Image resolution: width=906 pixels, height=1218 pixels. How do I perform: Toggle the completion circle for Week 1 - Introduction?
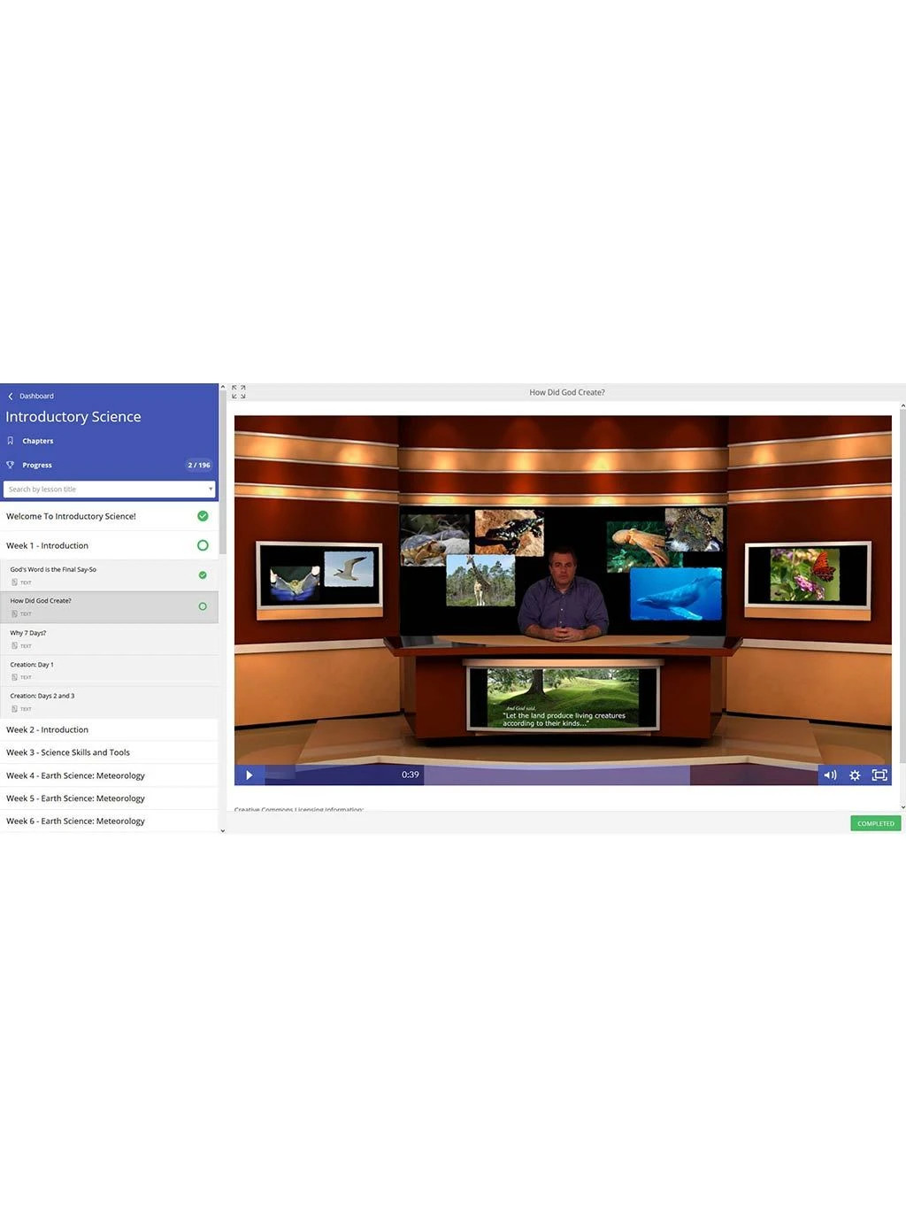pos(203,545)
